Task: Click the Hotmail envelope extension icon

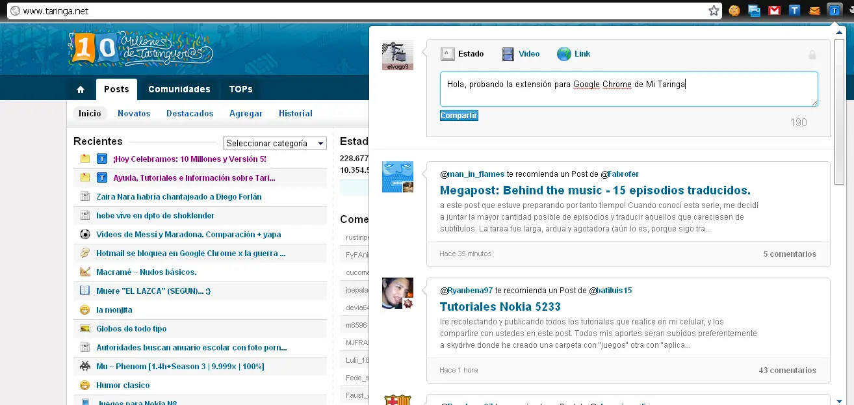Action: pos(814,10)
